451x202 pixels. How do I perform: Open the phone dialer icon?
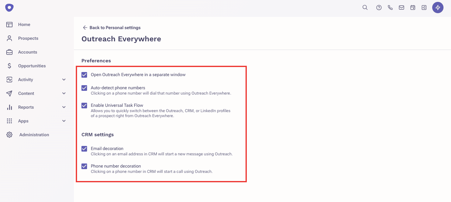[390, 8]
